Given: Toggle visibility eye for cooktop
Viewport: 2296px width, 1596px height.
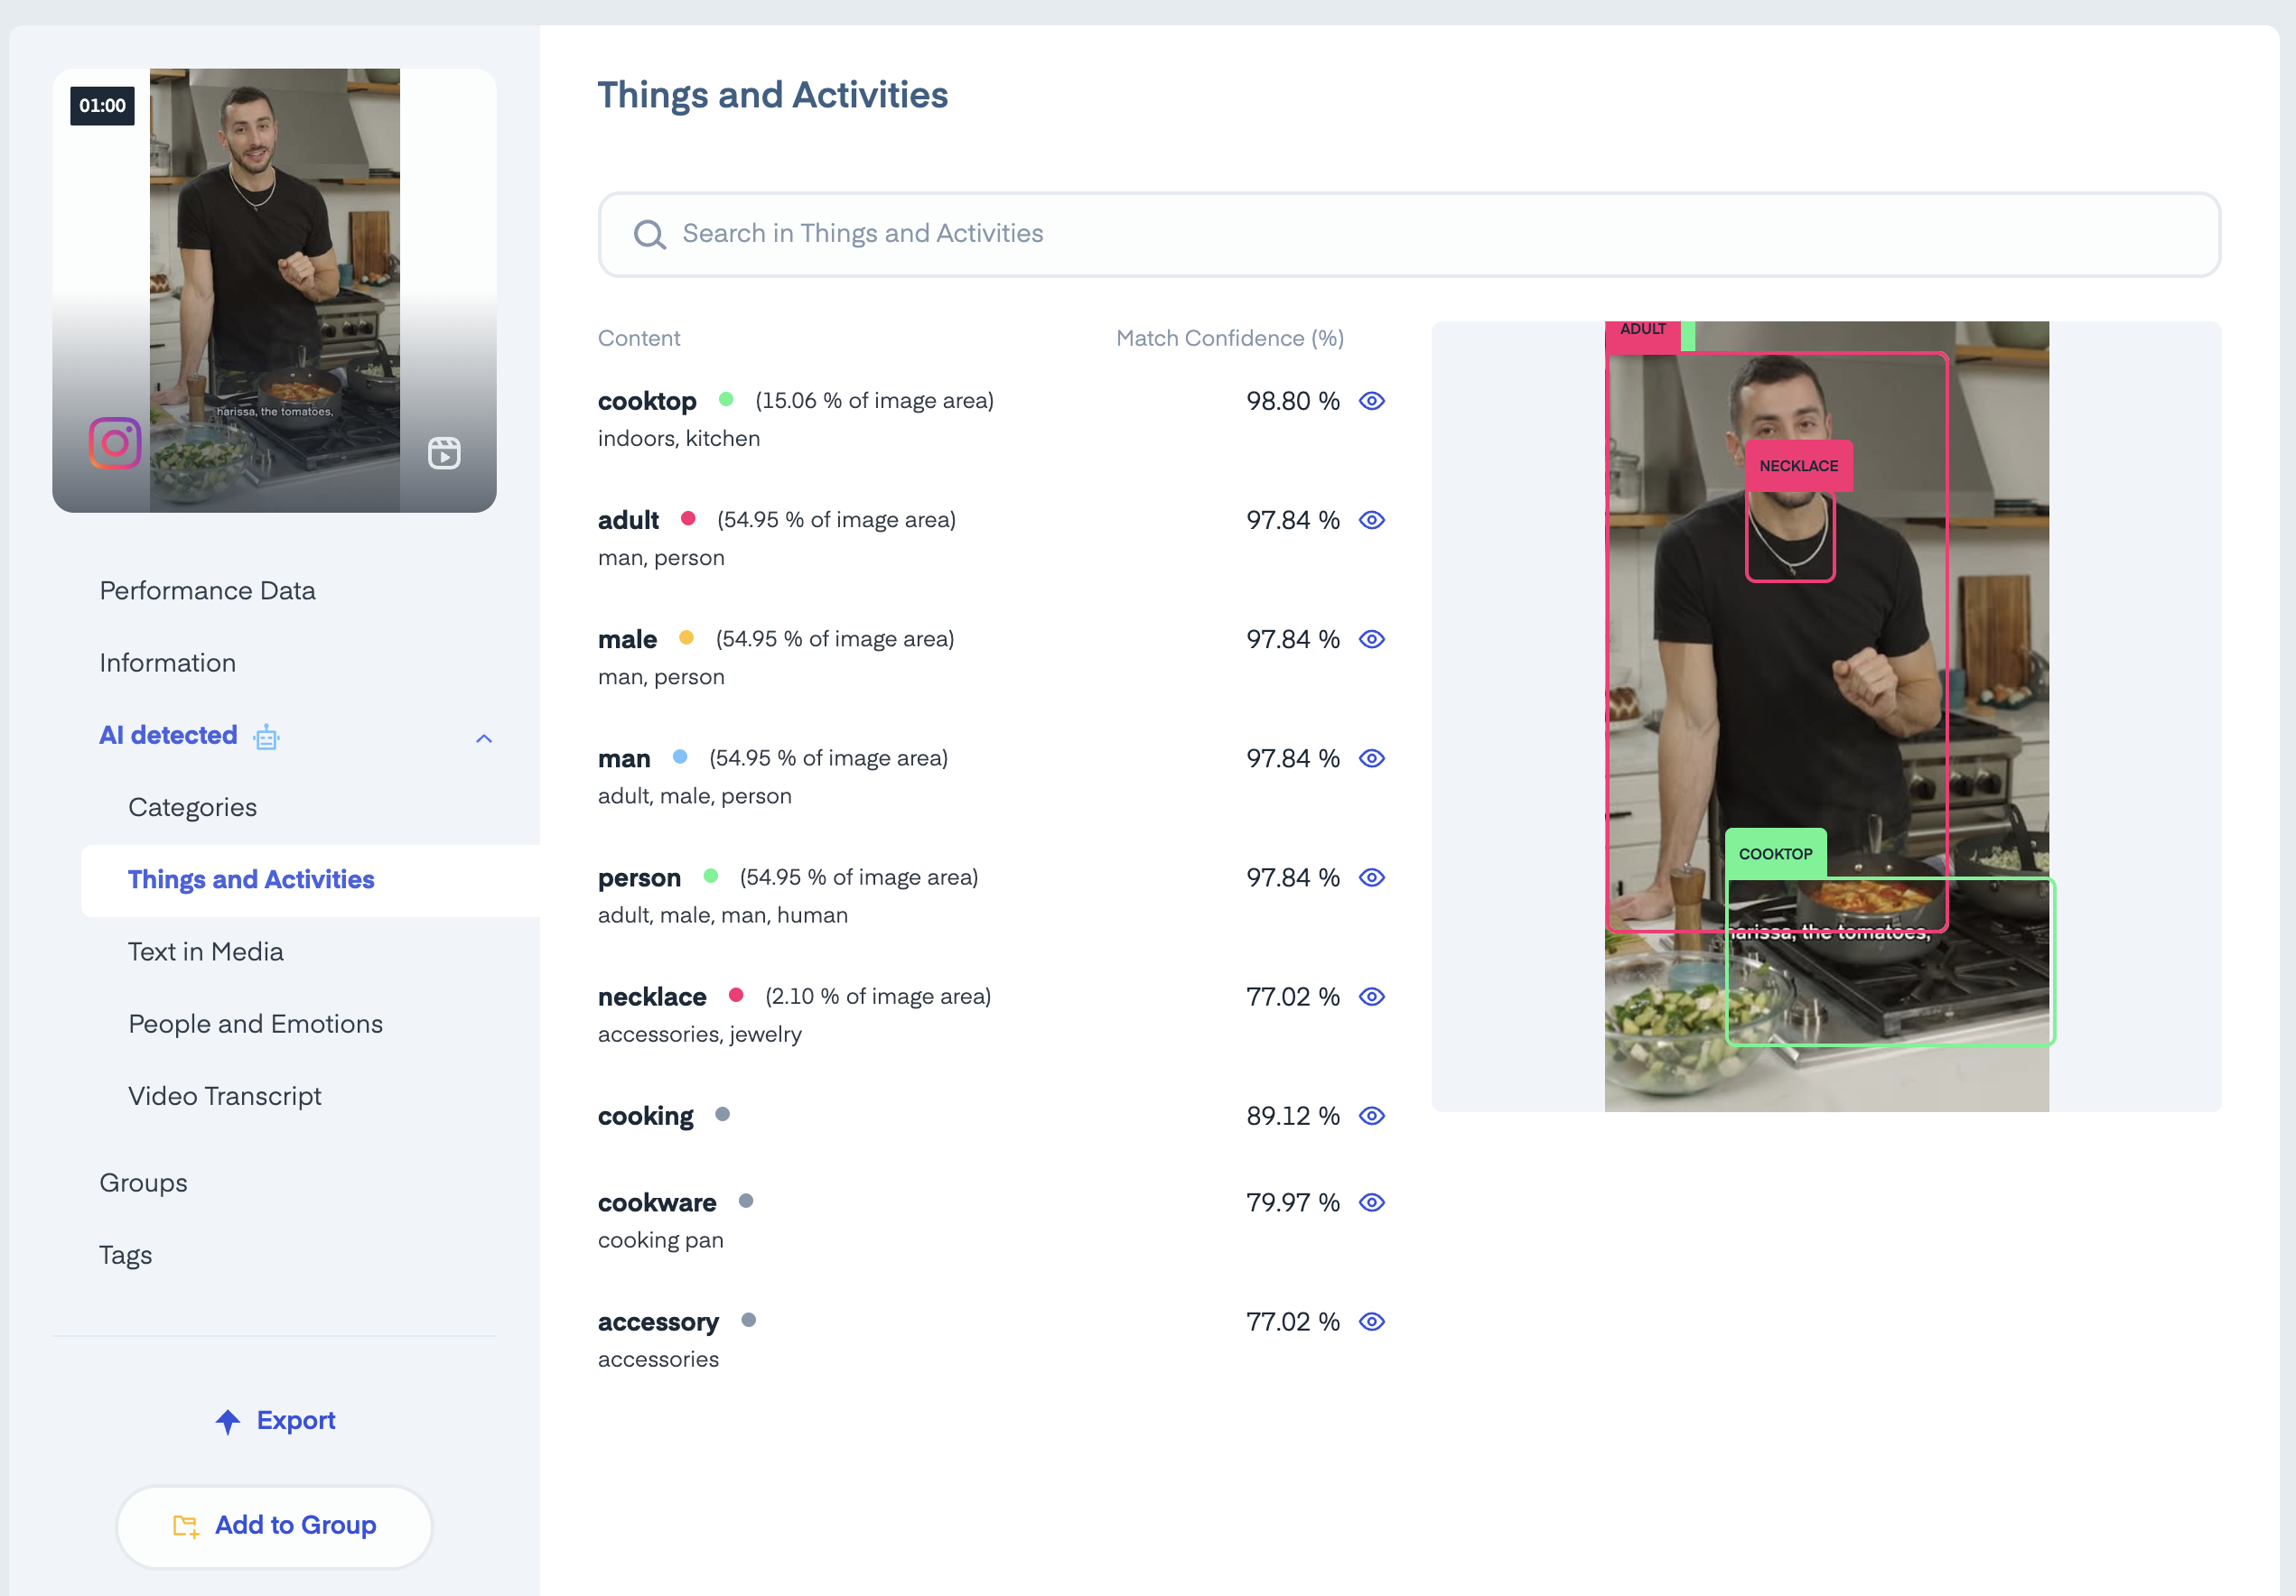Looking at the screenshot, I should [x=1371, y=401].
